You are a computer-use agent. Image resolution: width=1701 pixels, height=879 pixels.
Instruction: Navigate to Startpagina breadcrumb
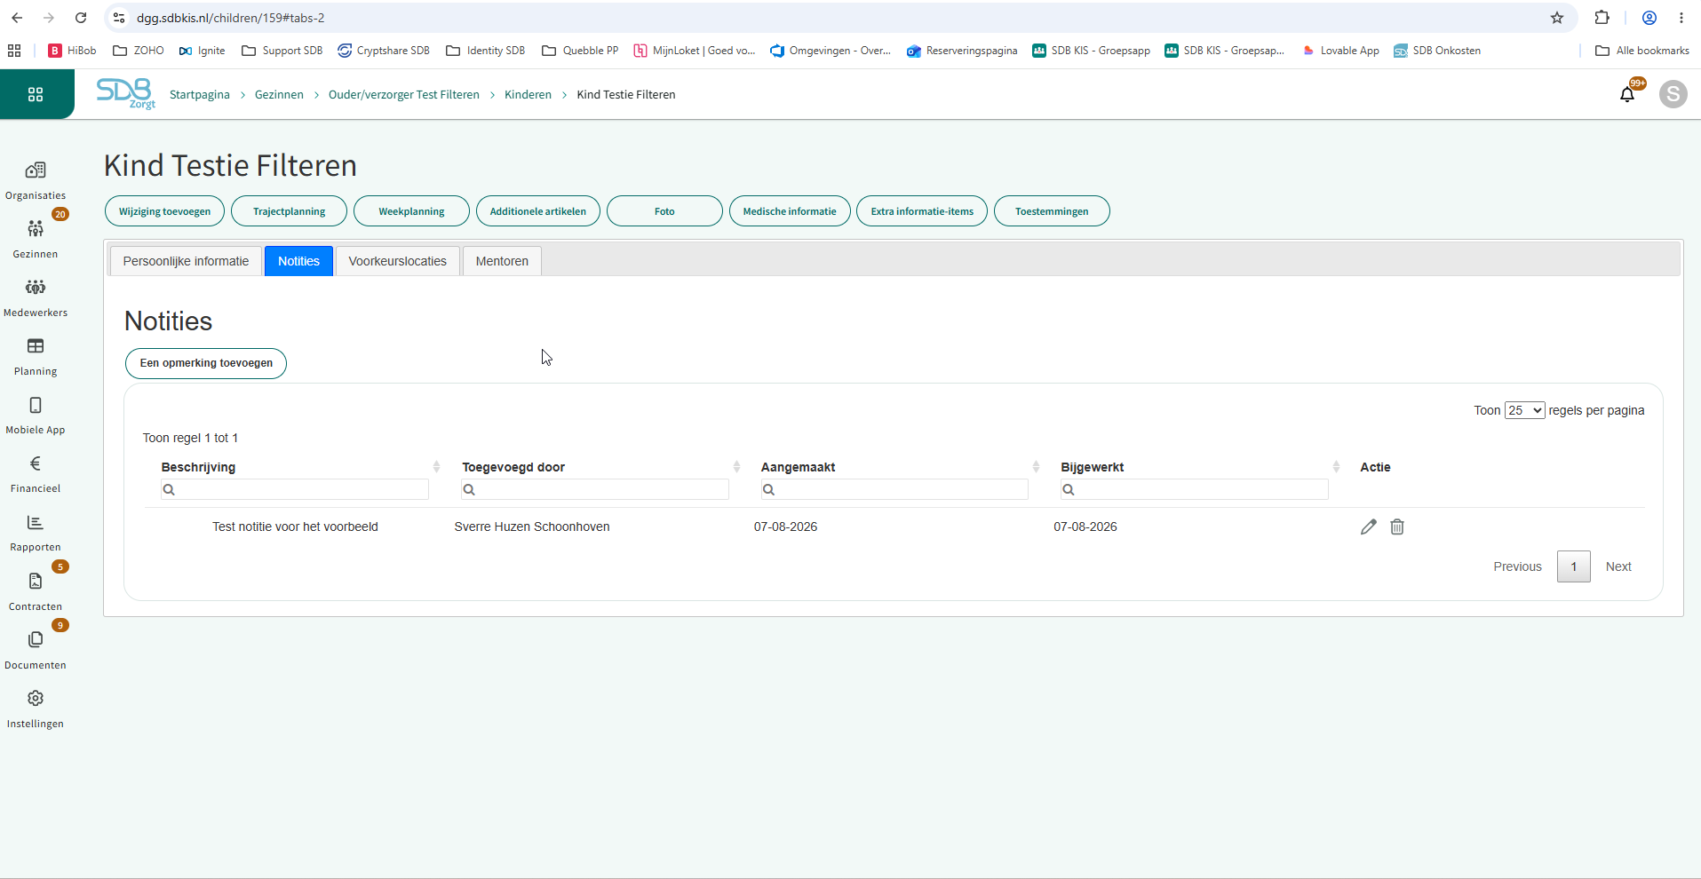[200, 94]
